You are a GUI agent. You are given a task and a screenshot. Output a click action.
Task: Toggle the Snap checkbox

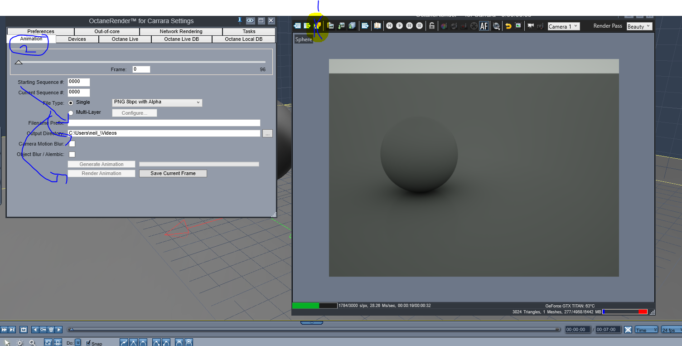88,343
